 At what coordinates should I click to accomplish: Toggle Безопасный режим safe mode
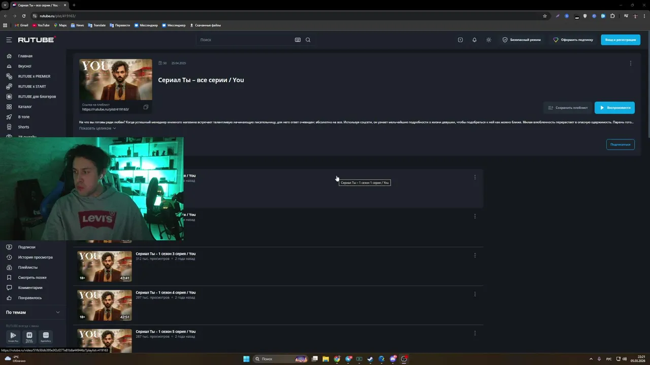click(x=522, y=40)
